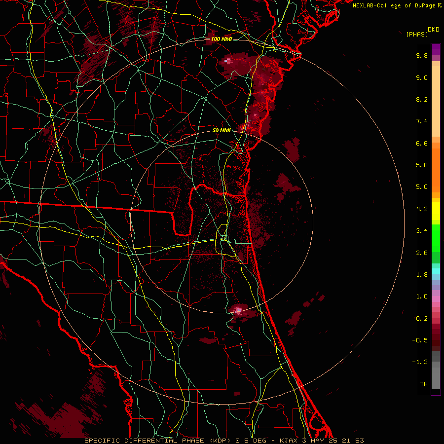Pick the bright green segment of color bar
The image size is (444, 444).
(x=436, y=237)
